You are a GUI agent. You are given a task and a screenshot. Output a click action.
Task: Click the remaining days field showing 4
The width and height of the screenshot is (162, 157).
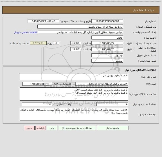pos(56,43)
